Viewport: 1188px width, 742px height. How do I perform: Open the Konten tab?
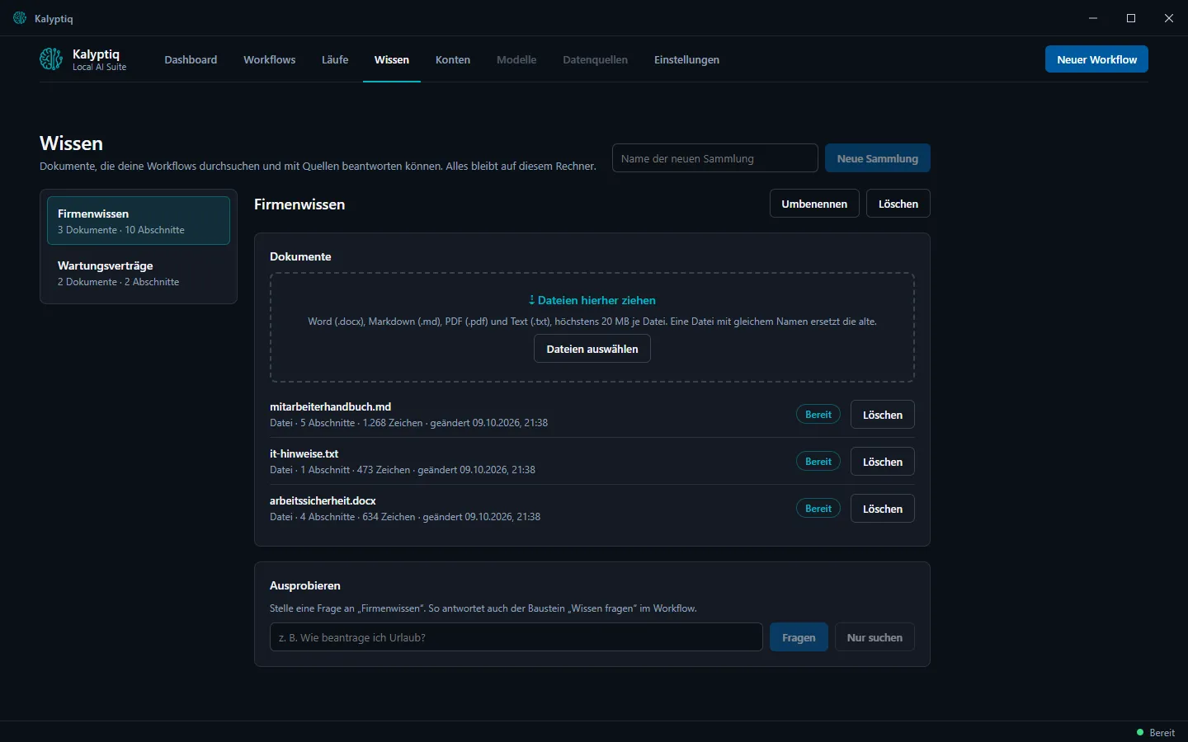[x=453, y=59]
